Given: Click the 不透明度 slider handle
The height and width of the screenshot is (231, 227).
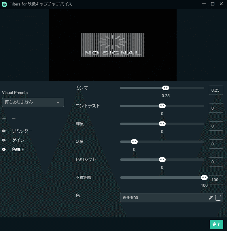Looking at the screenshot, I should point(204,178).
